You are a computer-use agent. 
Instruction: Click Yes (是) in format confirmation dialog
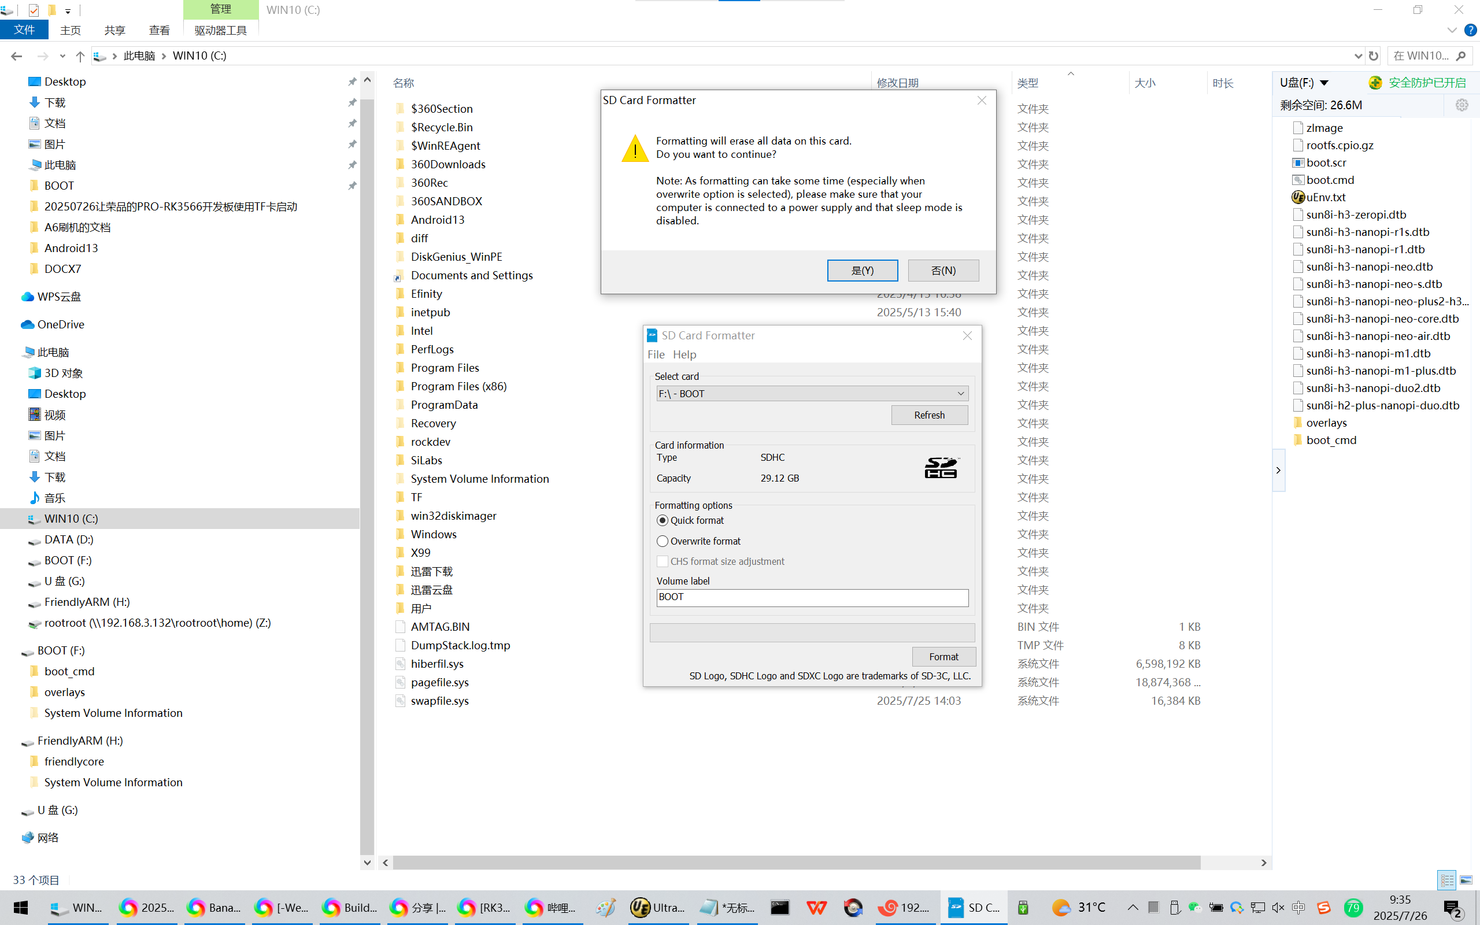[863, 271]
